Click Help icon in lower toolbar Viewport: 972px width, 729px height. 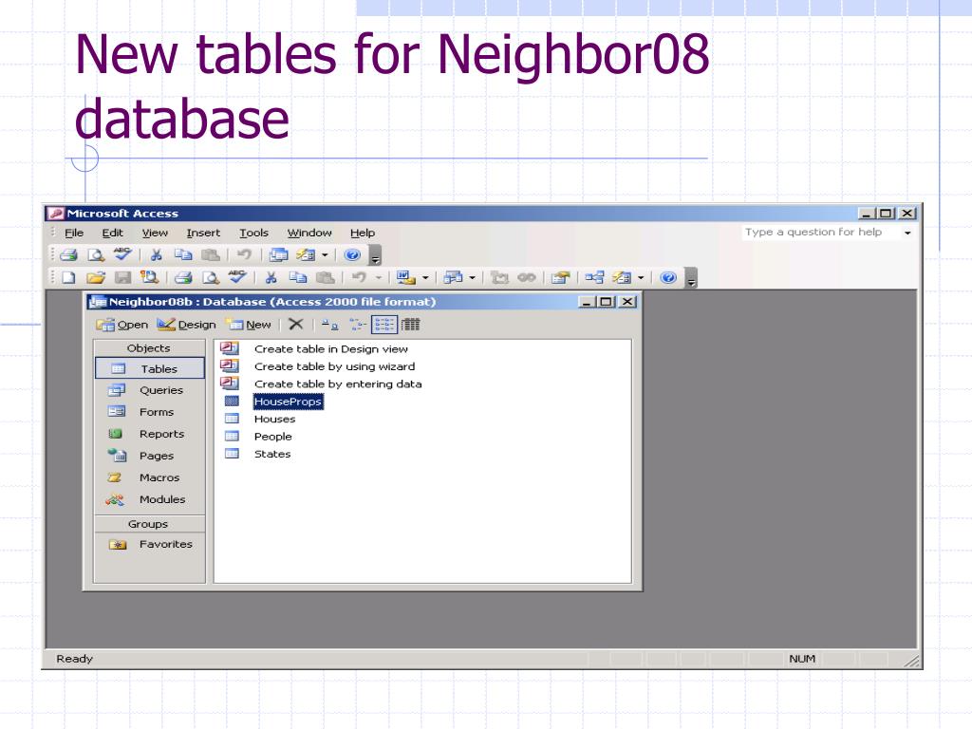[x=668, y=278]
